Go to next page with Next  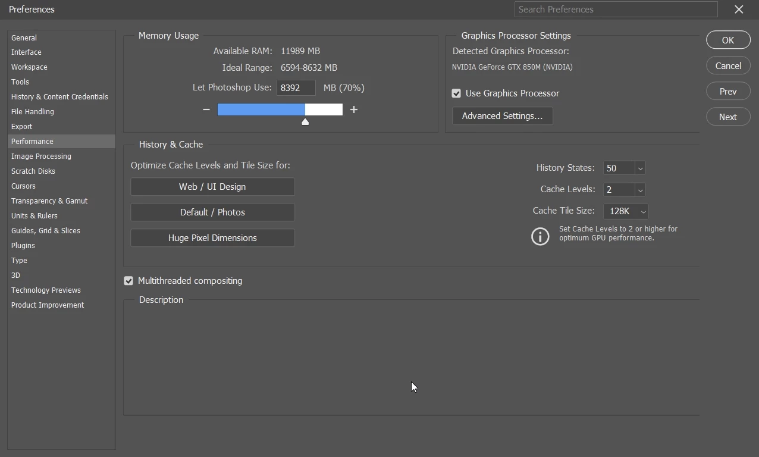pyautogui.click(x=728, y=117)
